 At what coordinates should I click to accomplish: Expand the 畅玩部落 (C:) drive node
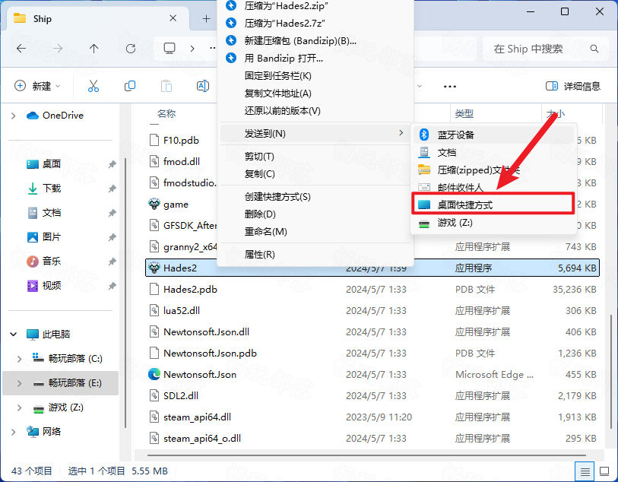(x=19, y=359)
